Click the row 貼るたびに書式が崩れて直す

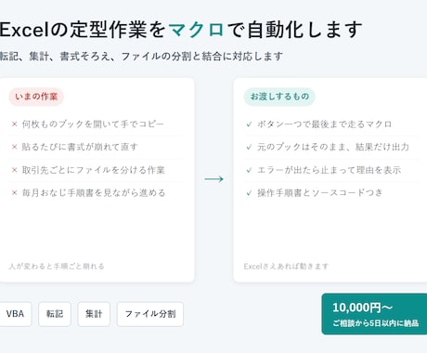pyautogui.click(x=97, y=147)
